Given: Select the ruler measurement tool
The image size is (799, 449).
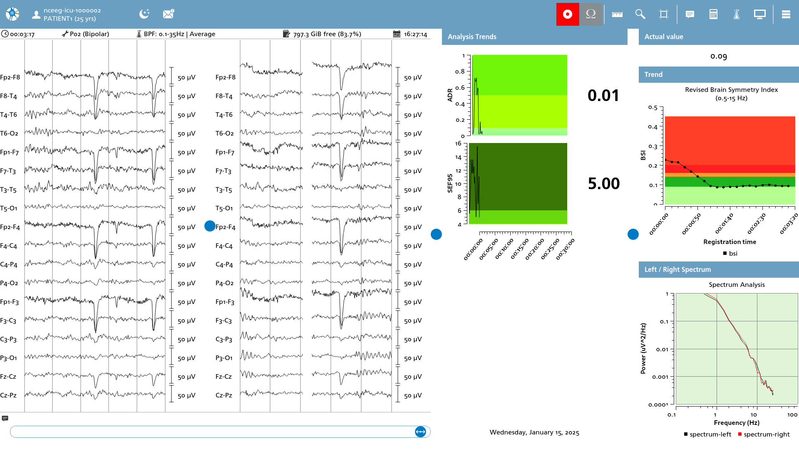Looking at the screenshot, I should pos(617,15).
